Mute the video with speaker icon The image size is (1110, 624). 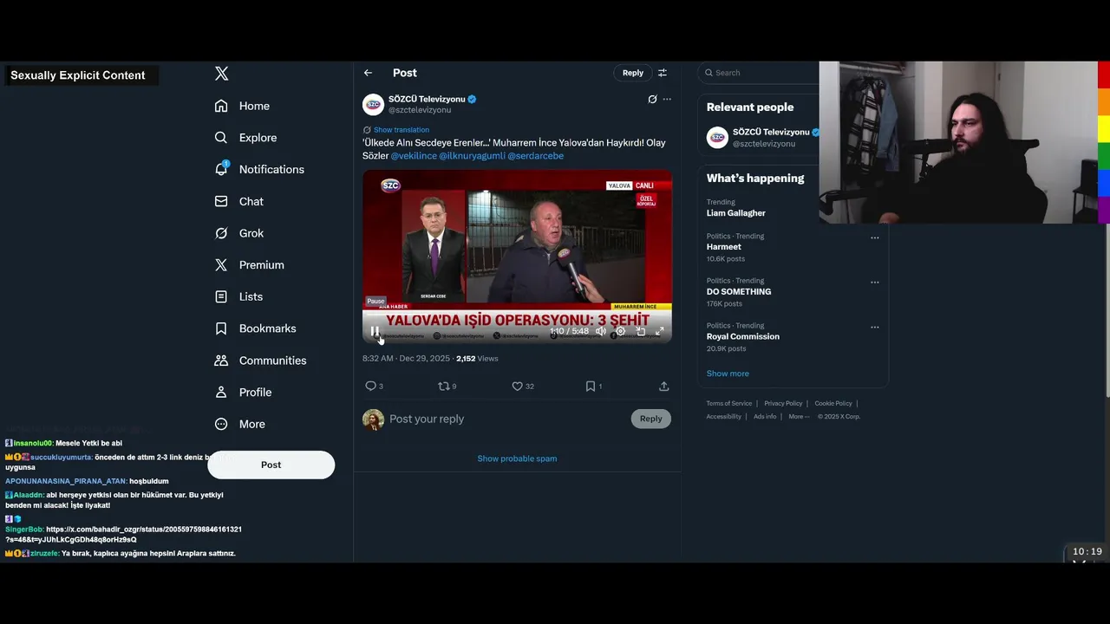601,331
